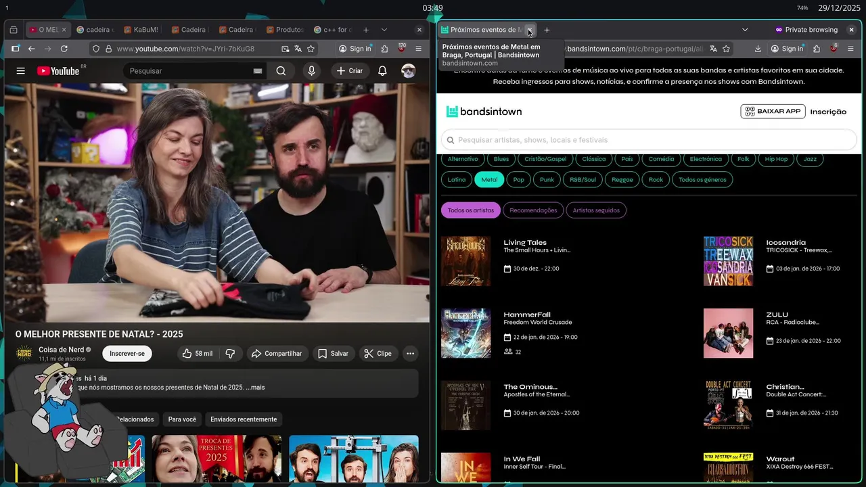This screenshot has width=866, height=487.
Task: Select the Todos os artistas filter
Action: tap(471, 210)
